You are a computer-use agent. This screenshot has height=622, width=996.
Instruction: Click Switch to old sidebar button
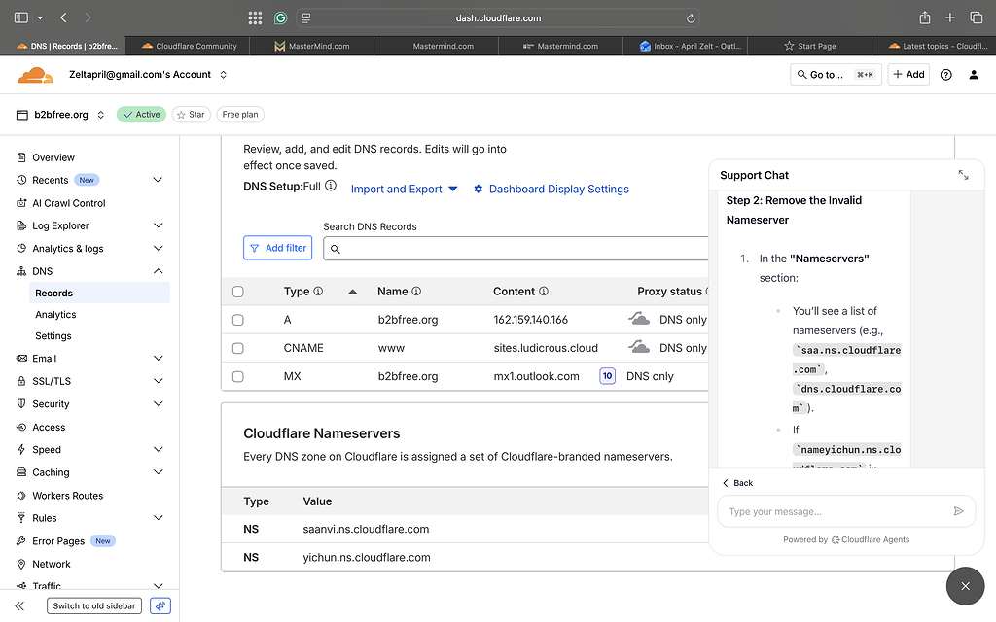pyautogui.click(x=94, y=606)
